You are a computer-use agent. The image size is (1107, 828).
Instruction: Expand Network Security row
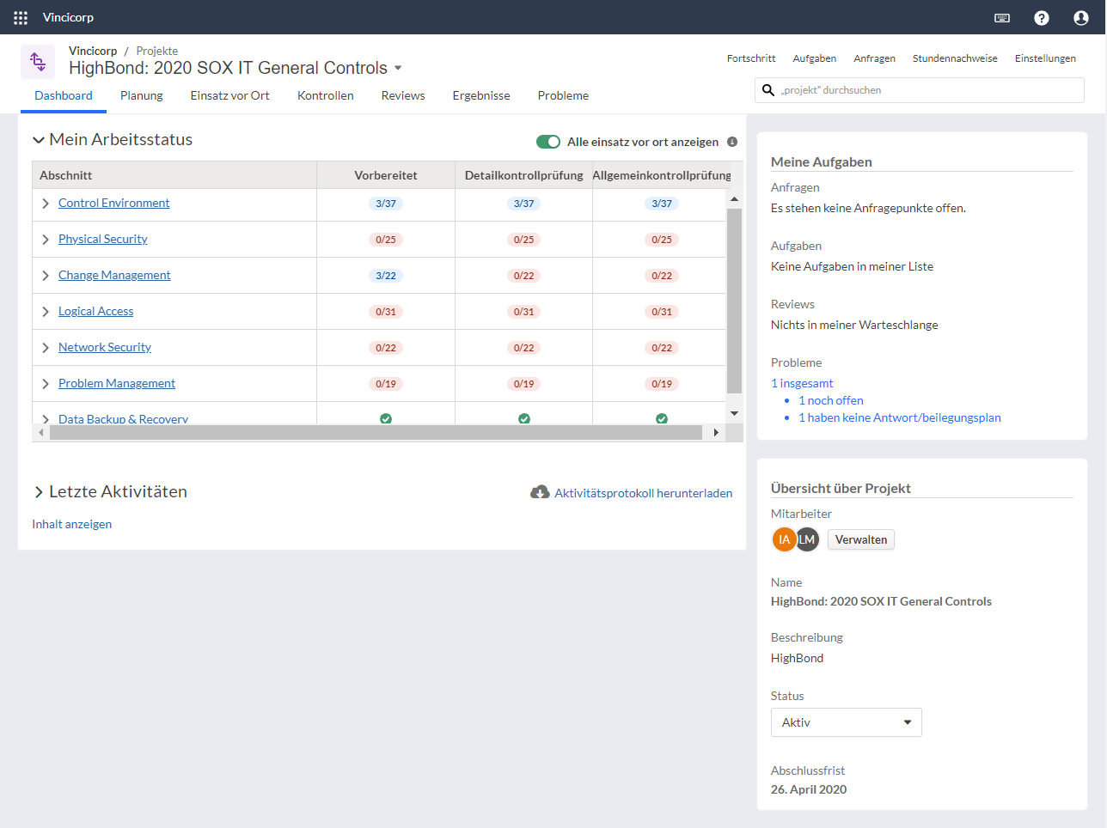click(46, 348)
